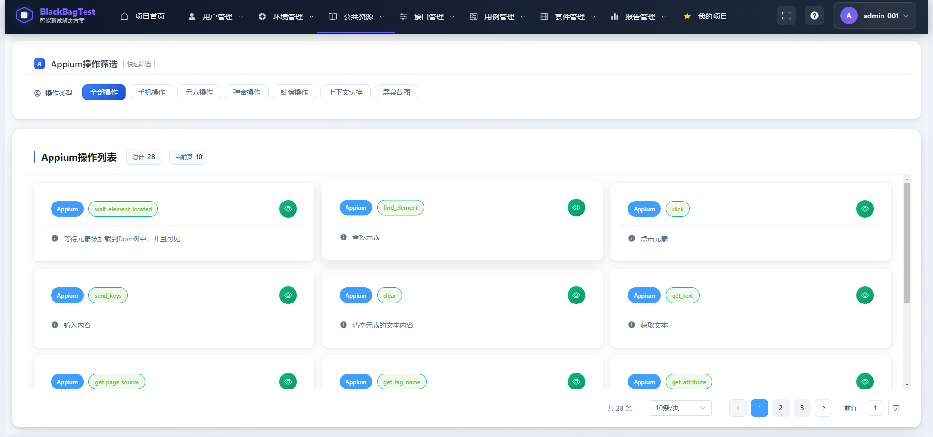This screenshot has width=933, height=437.
Task: Open the fullscreen mode icon
Action: click(x=786, y=15)
